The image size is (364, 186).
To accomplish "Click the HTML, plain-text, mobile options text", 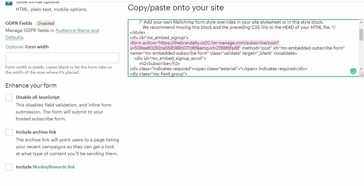I will click(51, 10).
